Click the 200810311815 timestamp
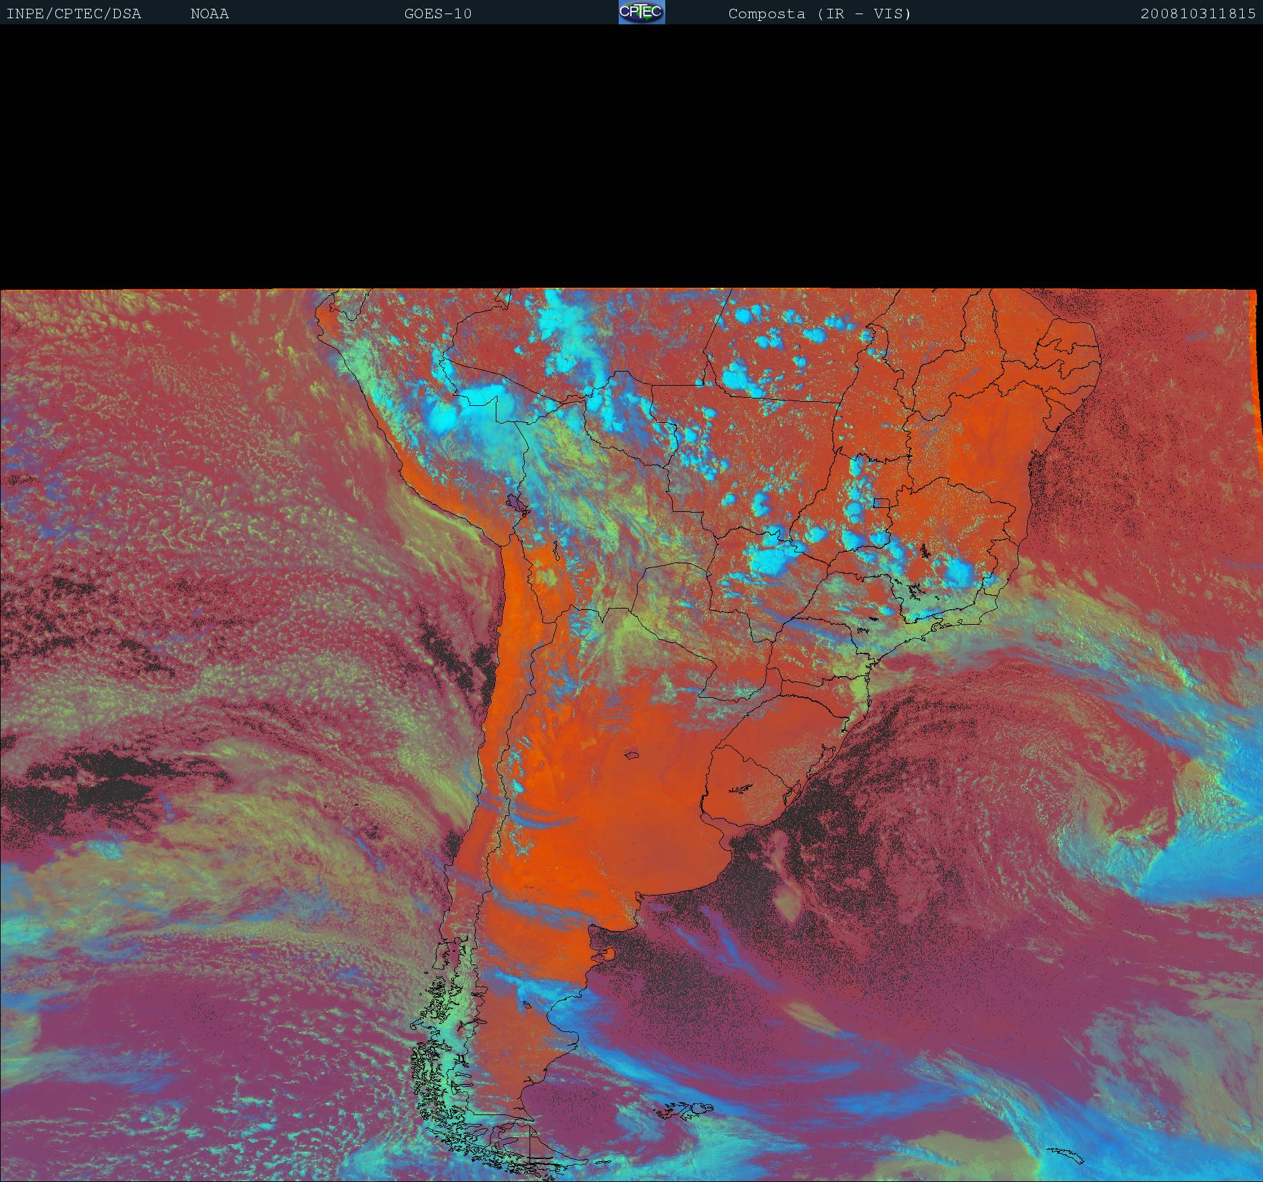This screenshot has width=1263, height=1182. pyautogui.click(x=1197, y=14)
